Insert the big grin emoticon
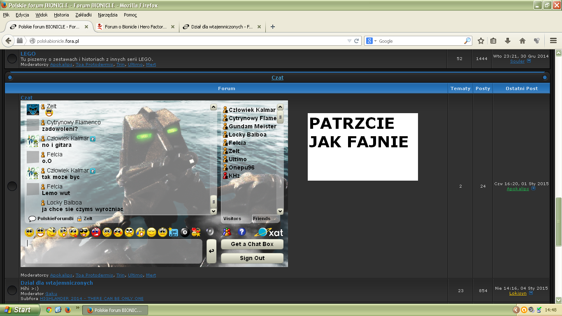Screen dimensions: 562x316 (x=40, y=232)
